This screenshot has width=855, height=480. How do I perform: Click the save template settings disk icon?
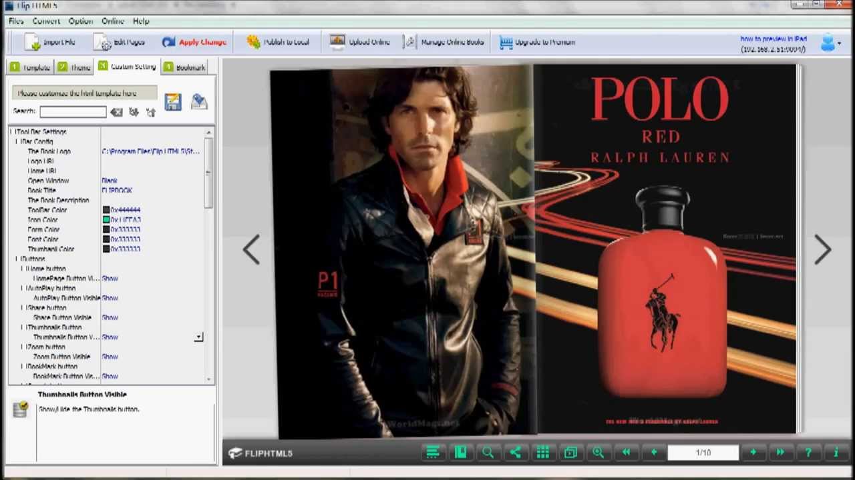173,101
